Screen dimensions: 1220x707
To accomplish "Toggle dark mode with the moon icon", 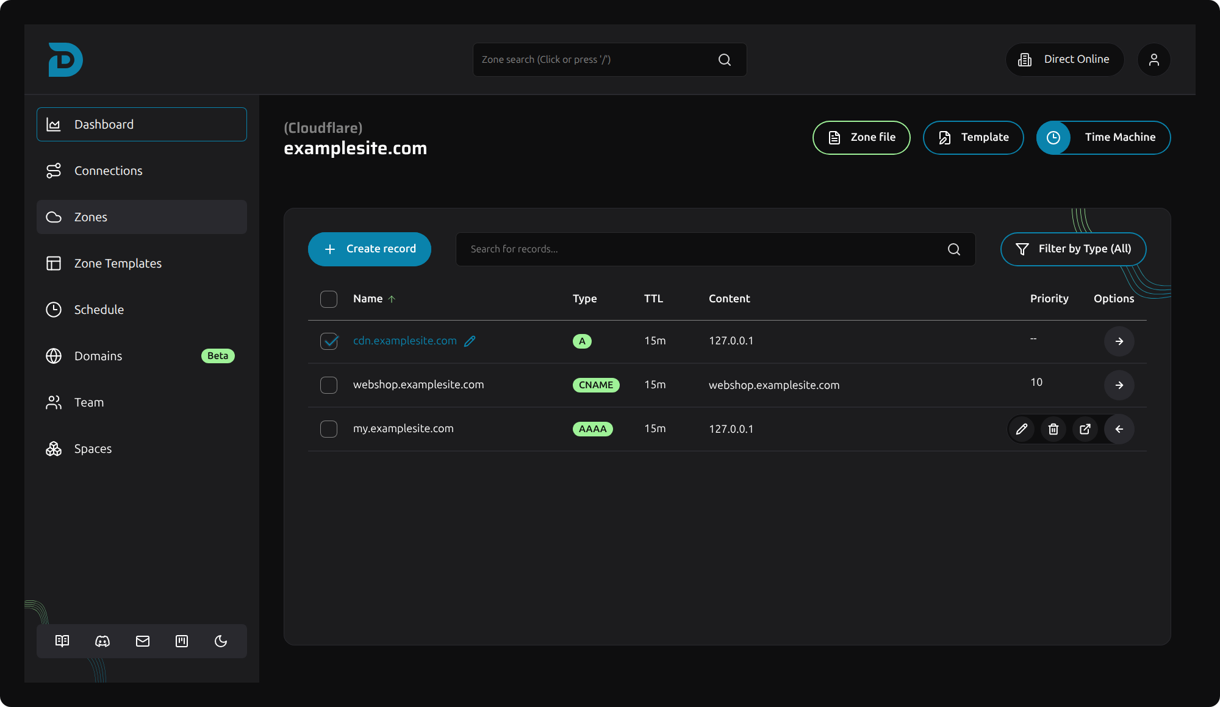I will (221, 641).
